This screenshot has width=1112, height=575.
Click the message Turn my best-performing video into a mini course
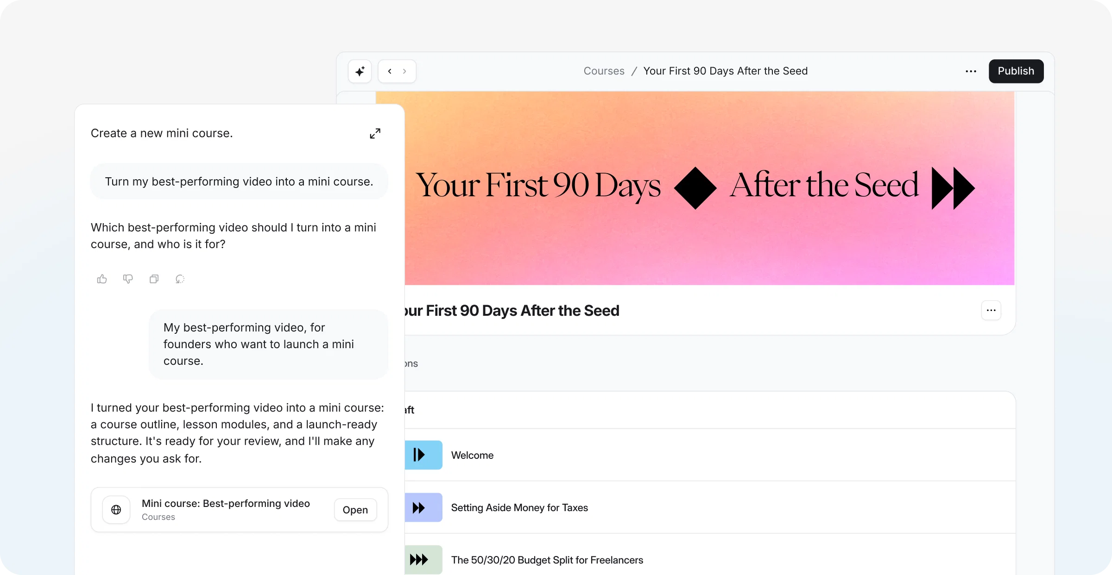[x=239, y=181]
